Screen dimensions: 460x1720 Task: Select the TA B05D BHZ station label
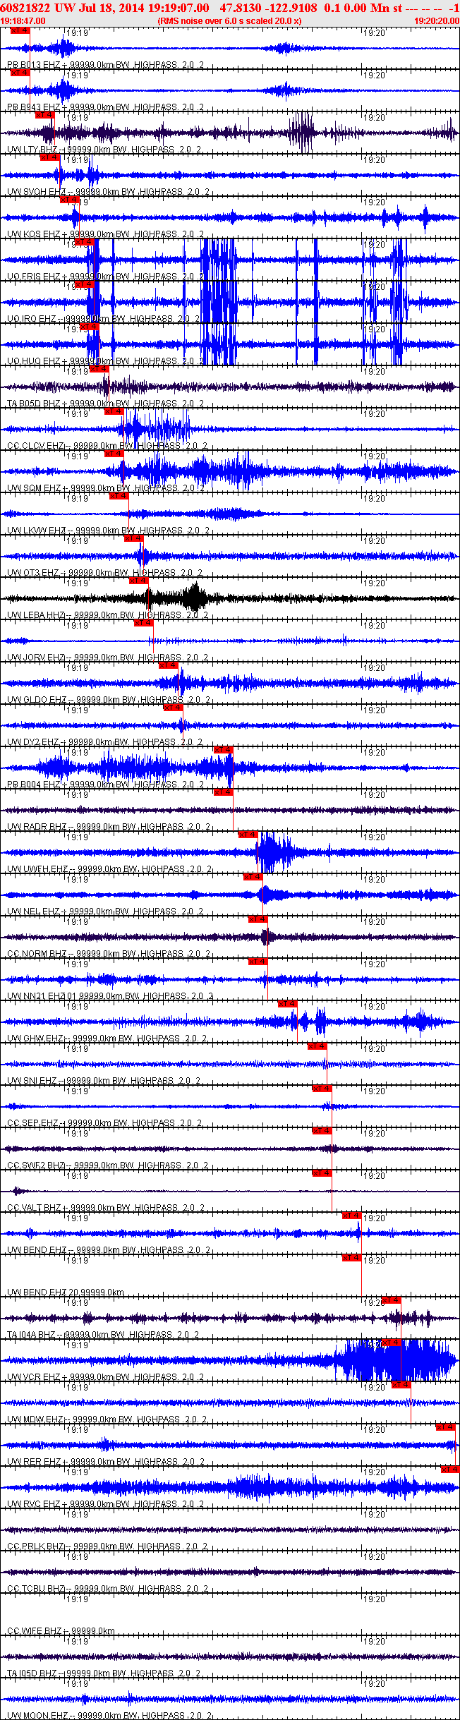point(34,404)
